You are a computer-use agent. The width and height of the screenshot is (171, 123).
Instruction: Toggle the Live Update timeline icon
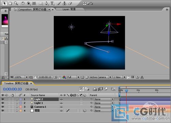point(82,89)
